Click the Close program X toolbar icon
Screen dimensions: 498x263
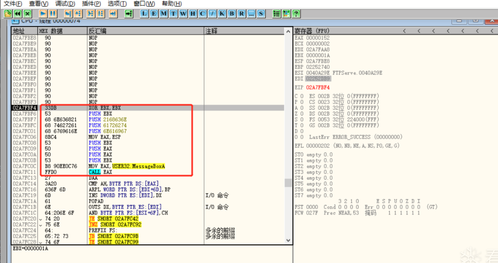[28, 13]
